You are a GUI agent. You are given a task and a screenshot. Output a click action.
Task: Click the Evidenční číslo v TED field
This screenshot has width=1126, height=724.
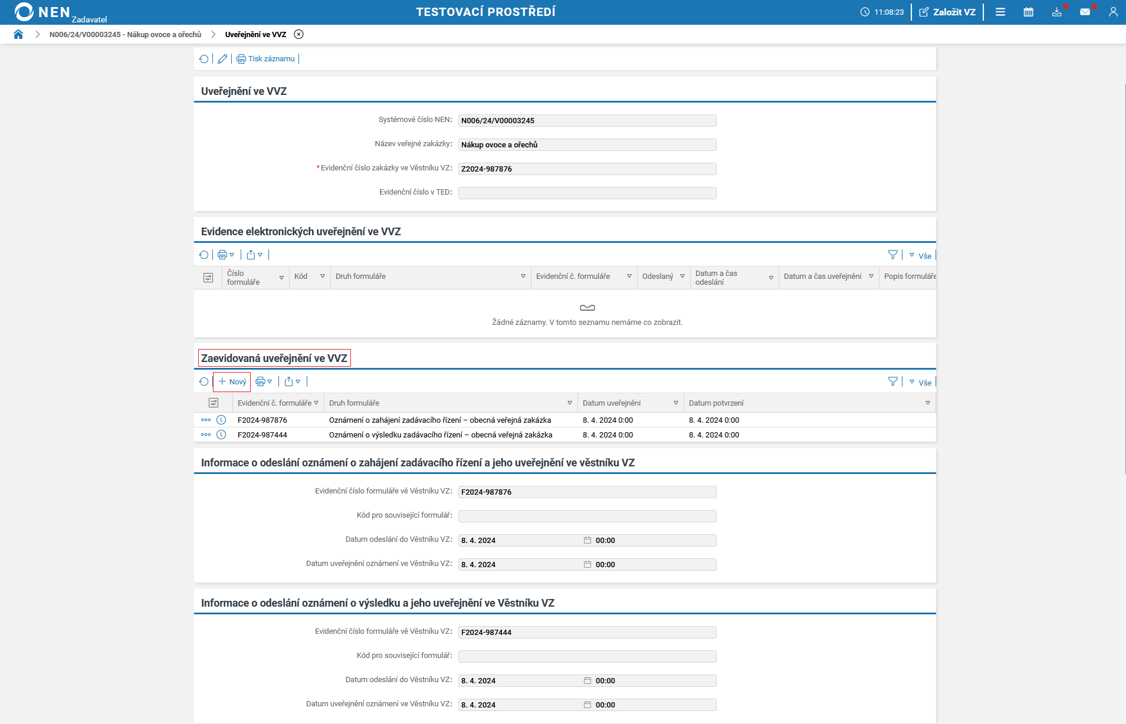pos(587,193)
